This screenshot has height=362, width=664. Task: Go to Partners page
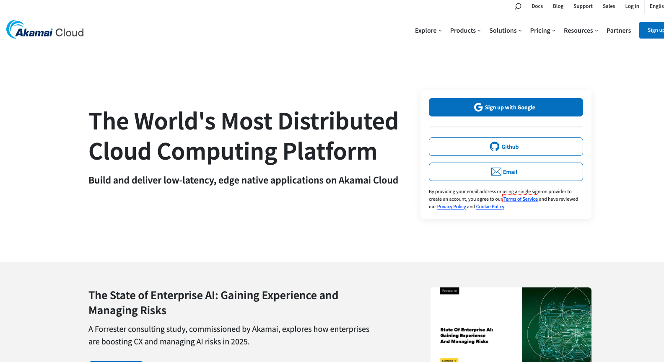[619, 31]
